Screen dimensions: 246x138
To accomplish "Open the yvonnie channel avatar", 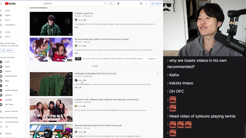I will point(76,106).
